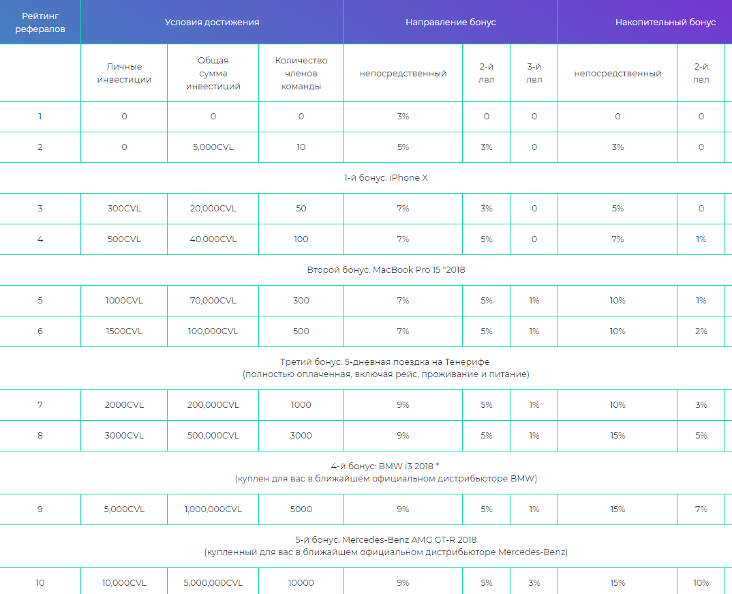Select the 'Количество членов команды' subheader
732x594 pixels.
pos(301,73)
